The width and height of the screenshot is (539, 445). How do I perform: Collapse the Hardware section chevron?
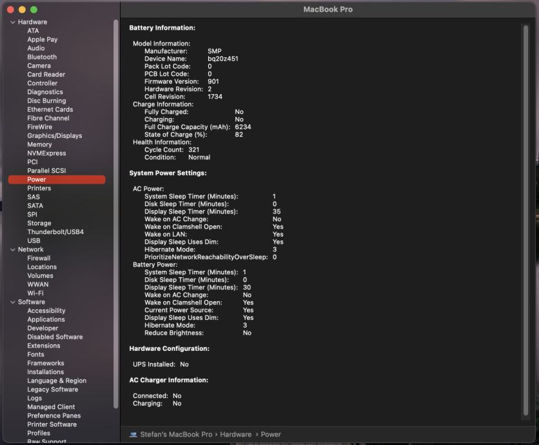click(13, 22)
